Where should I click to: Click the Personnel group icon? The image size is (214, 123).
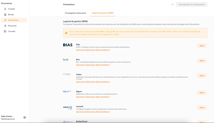[5, 26]
